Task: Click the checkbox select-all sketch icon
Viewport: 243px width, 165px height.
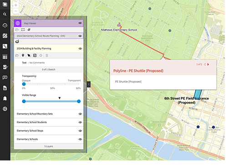Action: click(35, 55)
